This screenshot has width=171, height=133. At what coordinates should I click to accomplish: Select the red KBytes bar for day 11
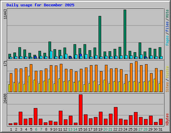click(60, 118)
